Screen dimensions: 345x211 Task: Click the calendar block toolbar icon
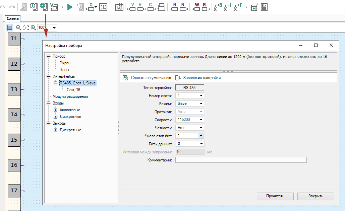tap(119, 7)
